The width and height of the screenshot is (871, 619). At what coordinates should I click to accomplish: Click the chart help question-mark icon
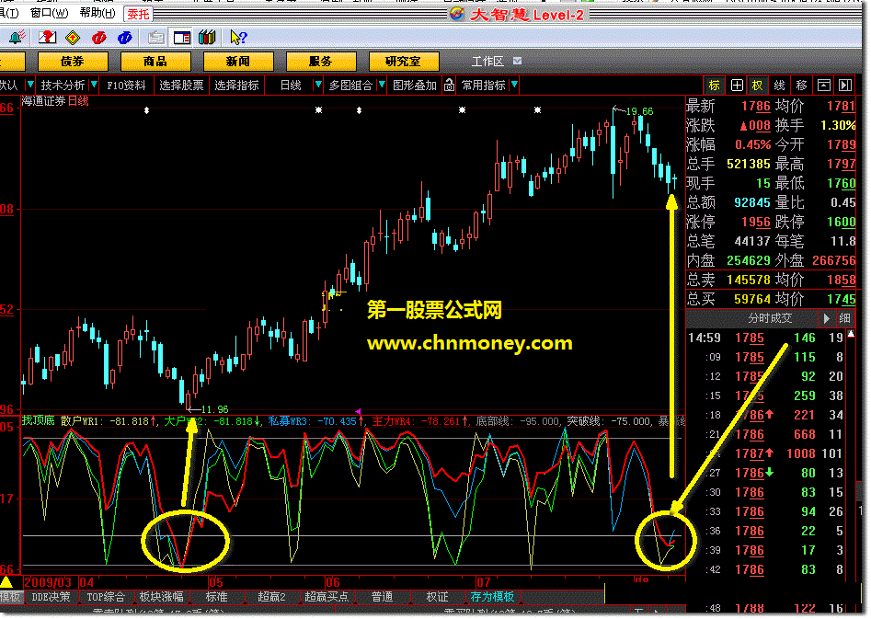(x=47, y=37)
